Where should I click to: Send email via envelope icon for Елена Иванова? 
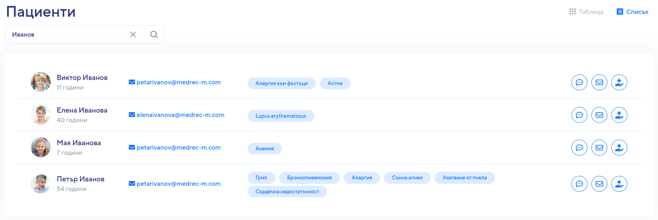(599, 115)
